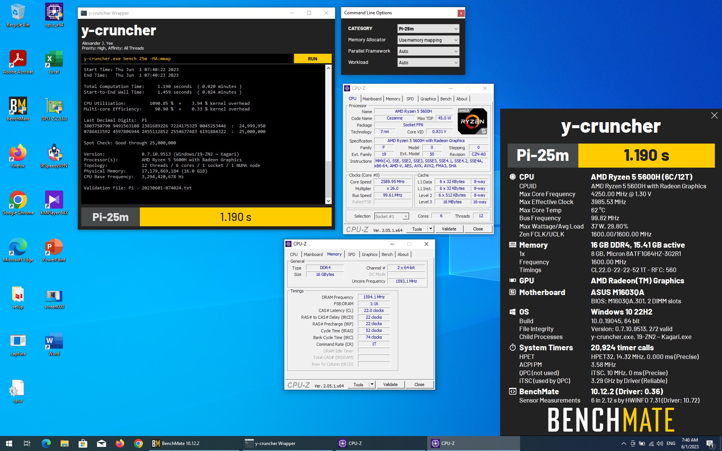Open the CATEGORY dropdown showing Pi-25m

tap(428, 29)
